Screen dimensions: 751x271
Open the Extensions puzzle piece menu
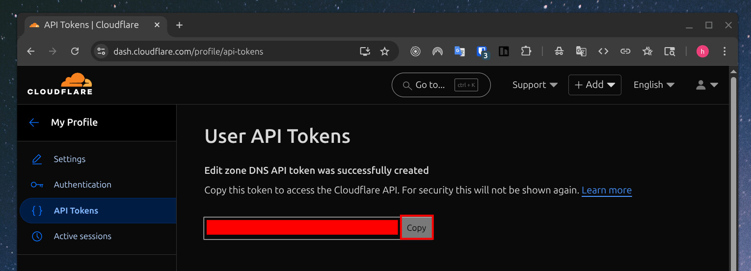pos(526,51)
